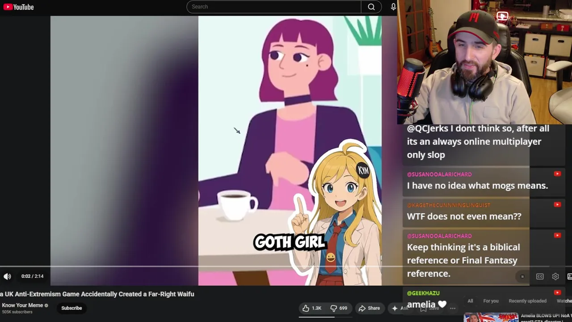Mute the video with the speaker icon

coord(7,276)
